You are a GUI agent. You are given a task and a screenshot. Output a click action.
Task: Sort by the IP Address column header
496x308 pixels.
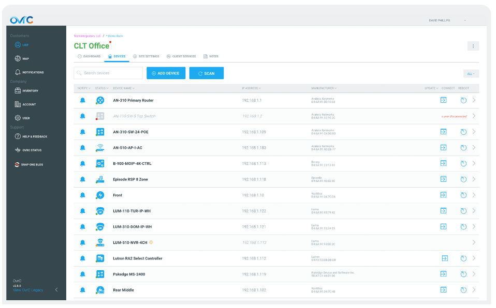click(251, 88)
